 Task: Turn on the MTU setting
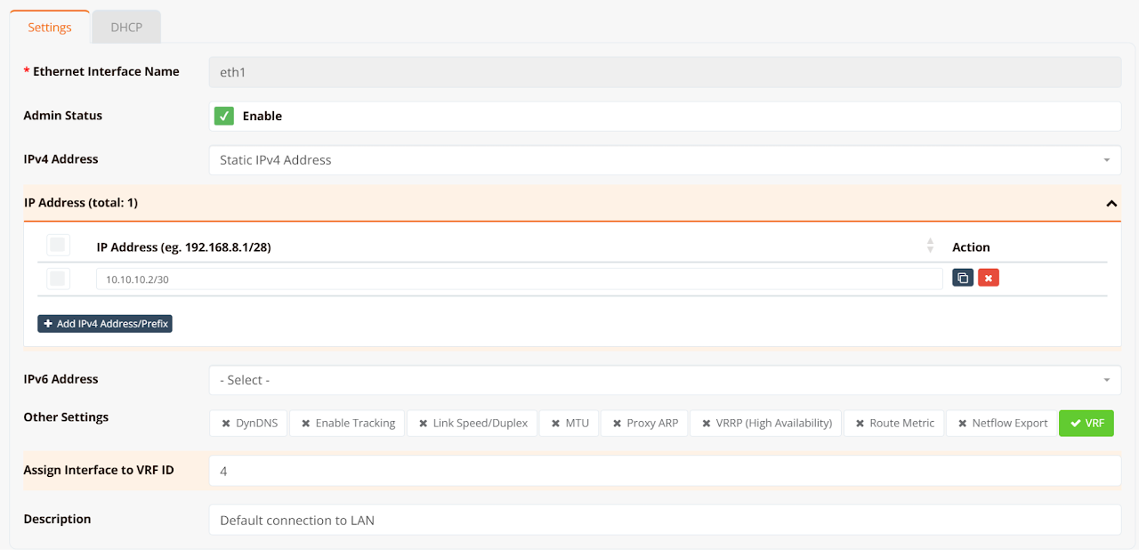569,423
